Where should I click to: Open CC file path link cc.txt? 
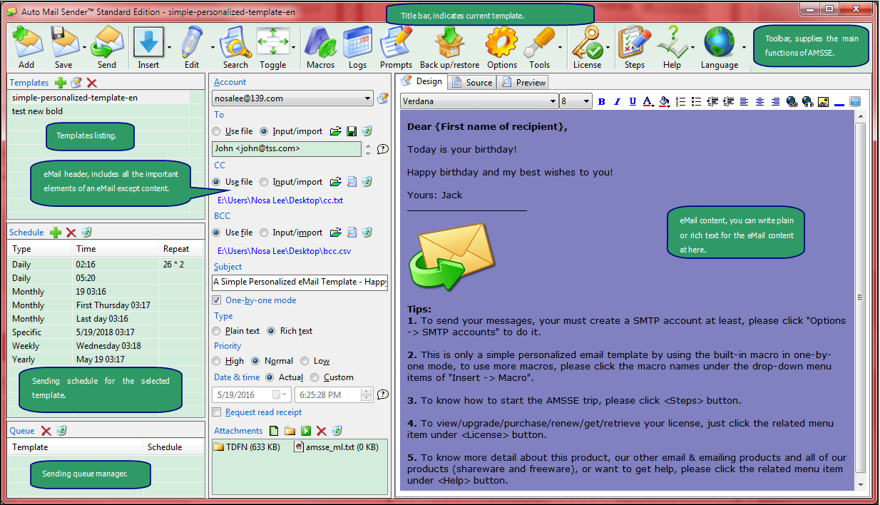coord(280,200)
